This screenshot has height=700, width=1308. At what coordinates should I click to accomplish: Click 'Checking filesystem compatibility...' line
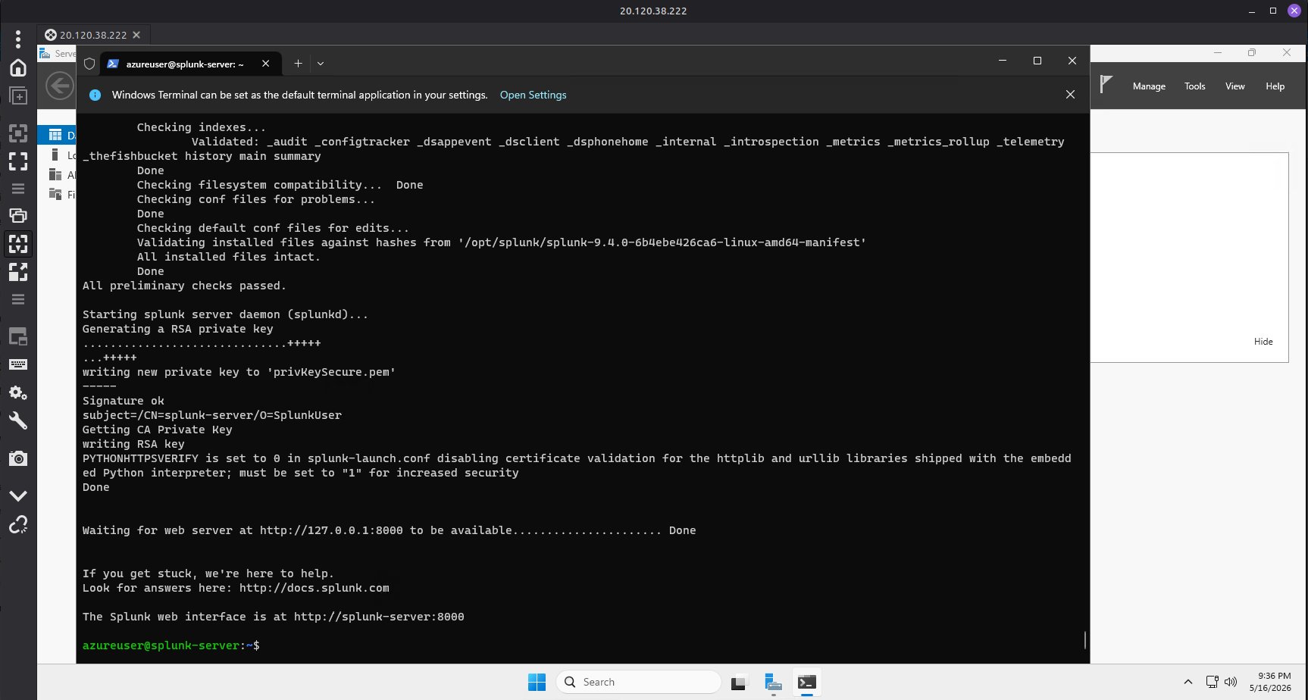coord(280,185)
